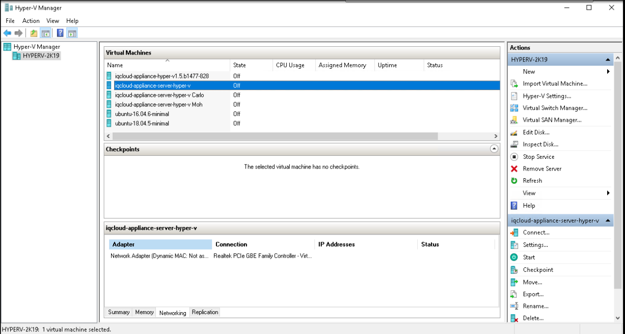Expand the View submenu arrow in Actions
This screenshot has width=625, height=334.
(608, 193)
